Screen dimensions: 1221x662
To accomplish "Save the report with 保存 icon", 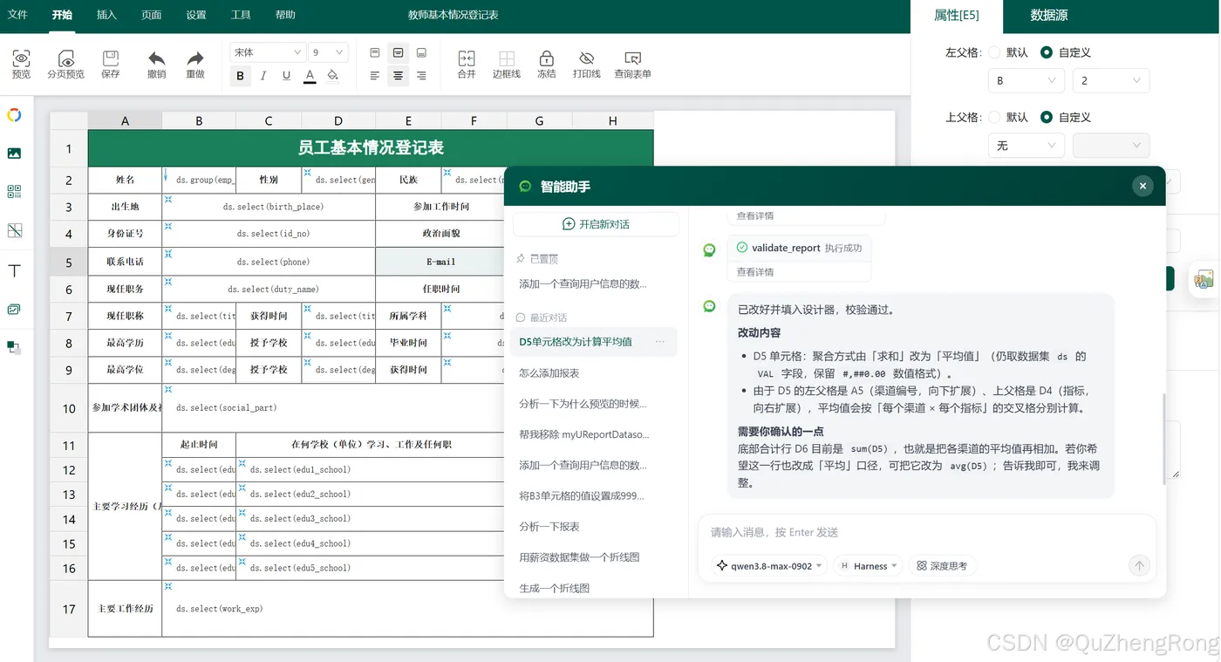I will [x=111, y=58].
